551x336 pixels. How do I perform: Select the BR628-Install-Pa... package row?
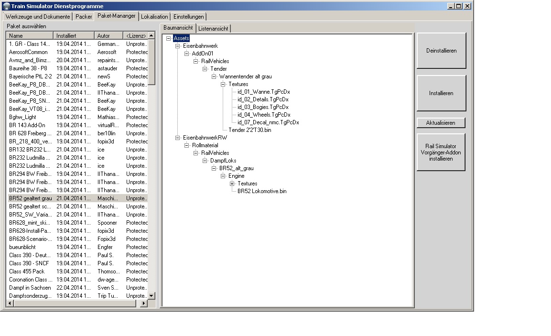(x=77, y=230)
